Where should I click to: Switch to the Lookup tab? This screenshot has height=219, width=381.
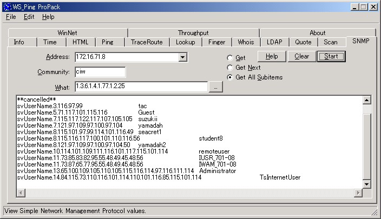[x=186, y=42]
